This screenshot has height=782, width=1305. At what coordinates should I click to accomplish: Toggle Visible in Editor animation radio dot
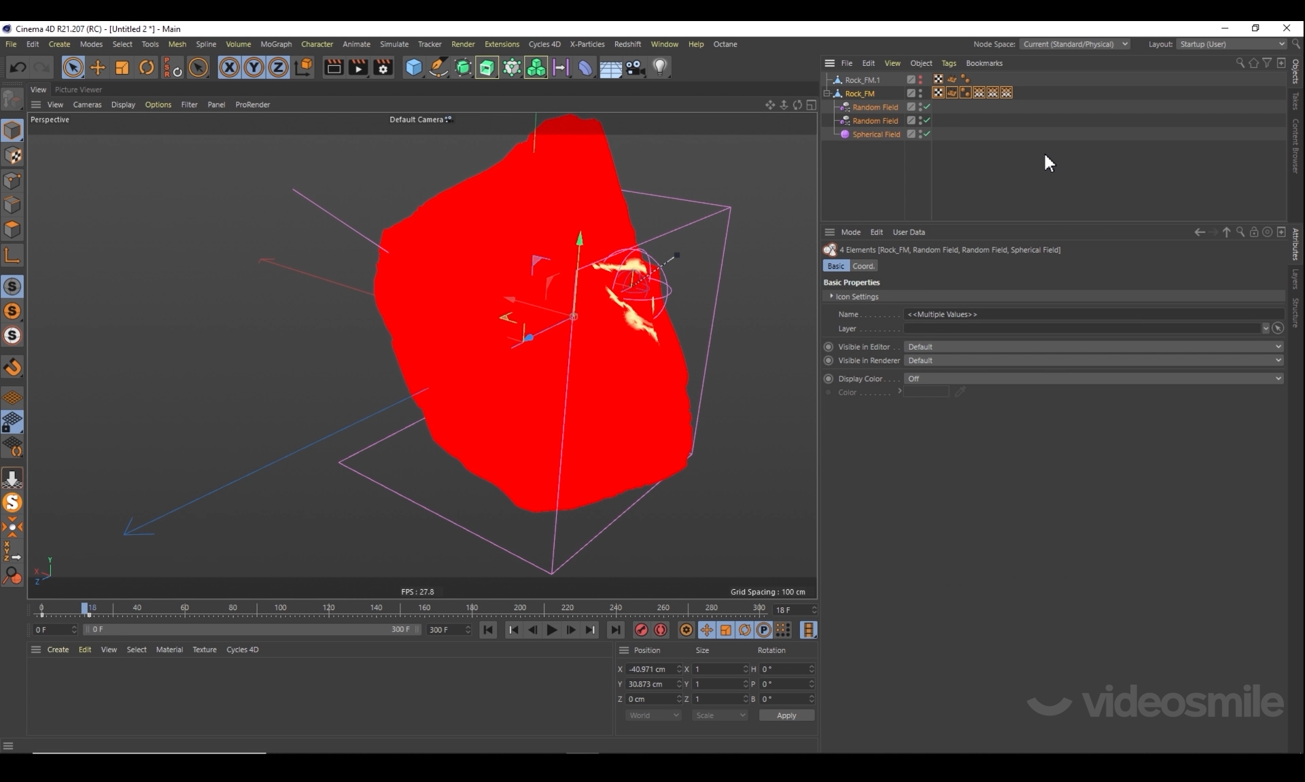click(x=828, y=346)
